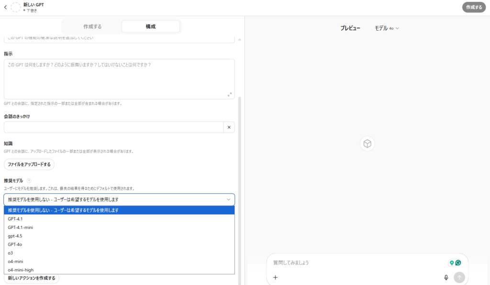Collapse the 推奨モデル combo box
This screenshot has width=490, height=285.
click(x=119, y=199)
